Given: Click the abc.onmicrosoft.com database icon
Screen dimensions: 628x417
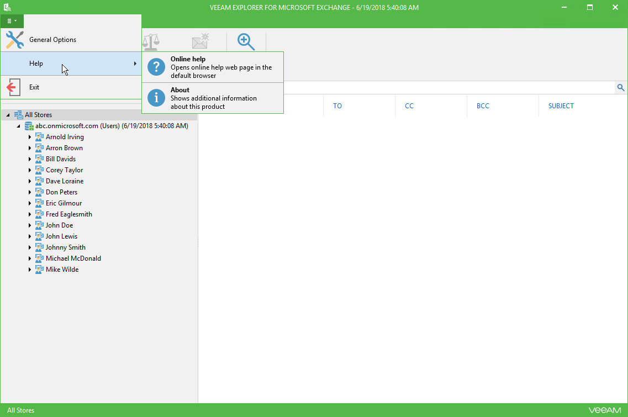Looking at the screenshot, I should click(29, 126).
